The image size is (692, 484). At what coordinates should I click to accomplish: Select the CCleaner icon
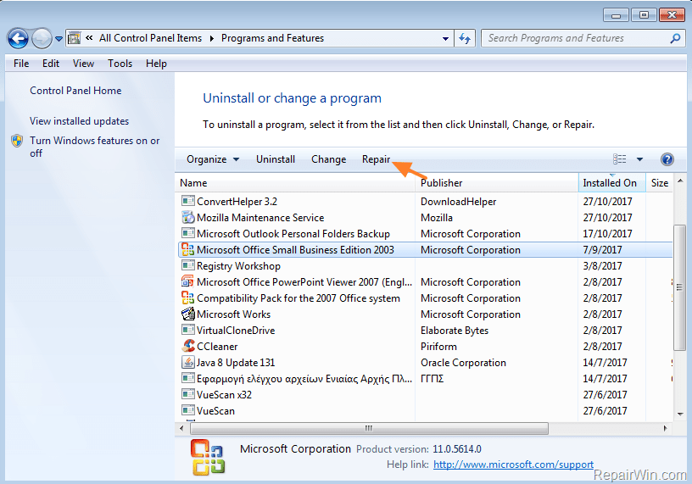point(188,347)
